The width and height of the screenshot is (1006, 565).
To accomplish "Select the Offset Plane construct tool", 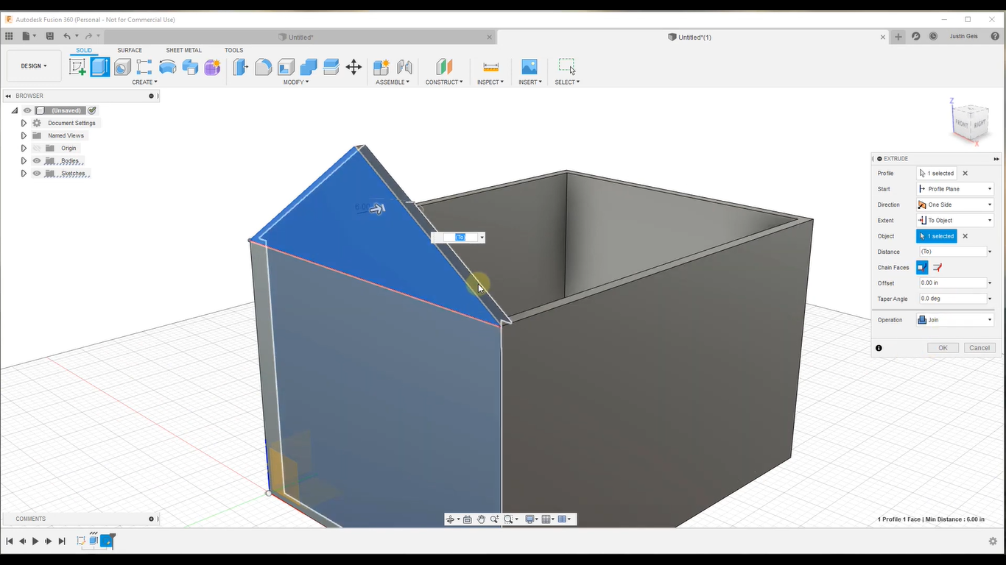I will click(x=444, y=67).
